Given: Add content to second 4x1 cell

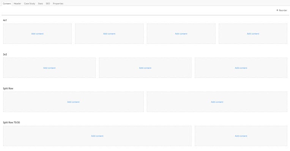Looking at the screenshot, I should 109,34.
